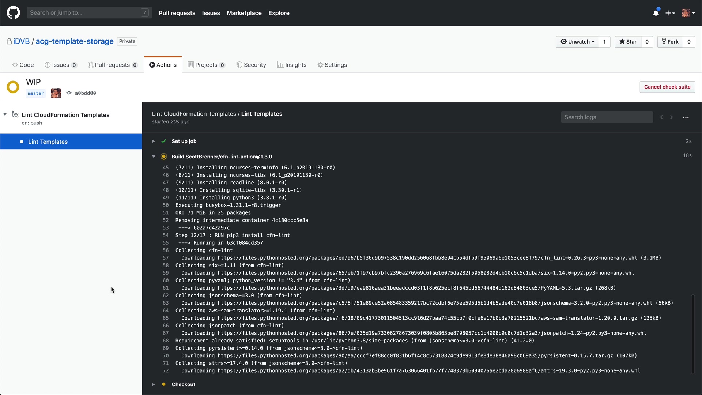Click the GitHub Octocat logo
The height and width of the screenshot is (395, 702).
coord(13,13)
